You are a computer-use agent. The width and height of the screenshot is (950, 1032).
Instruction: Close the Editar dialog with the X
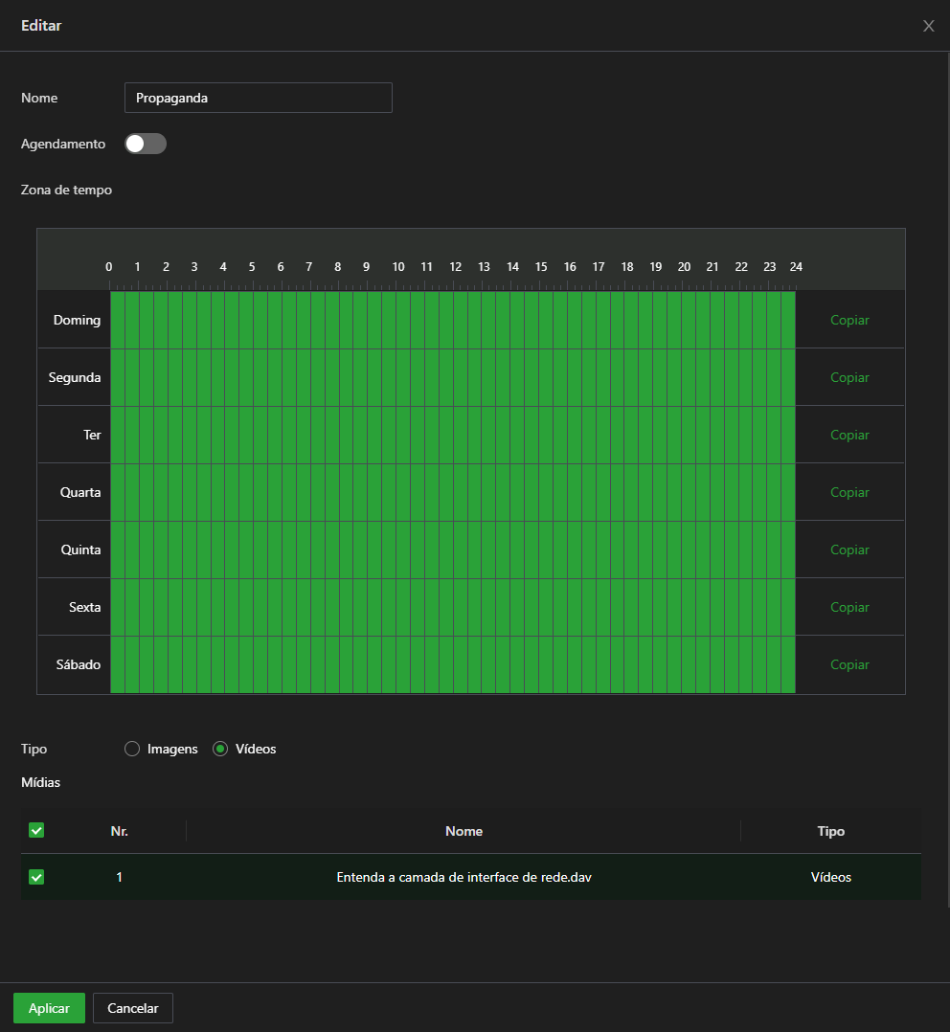click(928, 26)
